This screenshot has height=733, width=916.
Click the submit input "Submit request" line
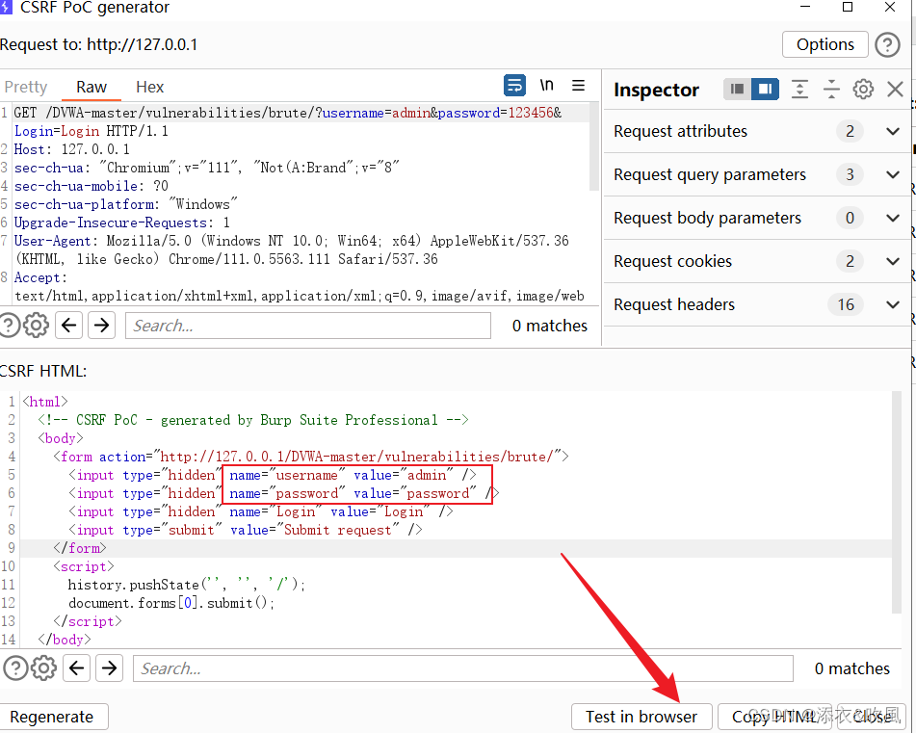click(246, 530)
